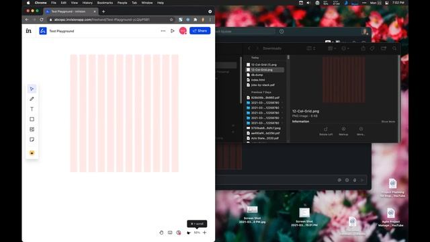Open a new Chrome tab

coord(103,11)
